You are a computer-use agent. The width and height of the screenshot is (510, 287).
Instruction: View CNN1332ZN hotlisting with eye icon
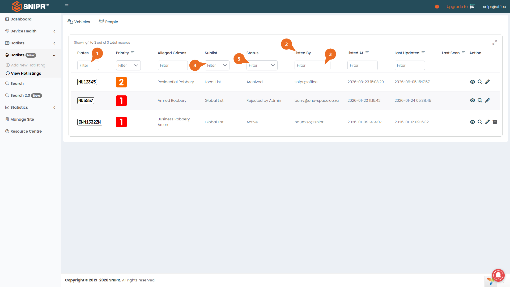473,122
